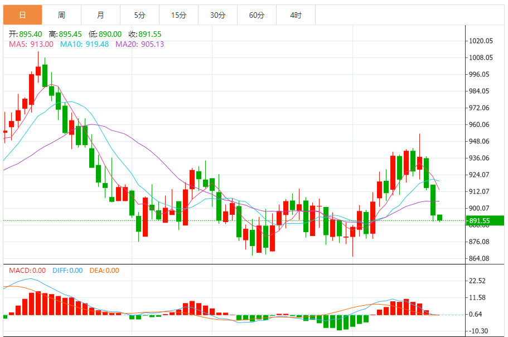Image resolution: width=508 pixels, height=337 pixels.
Task: Click the 972.06 price axis label
Action: tap(479, 108)
